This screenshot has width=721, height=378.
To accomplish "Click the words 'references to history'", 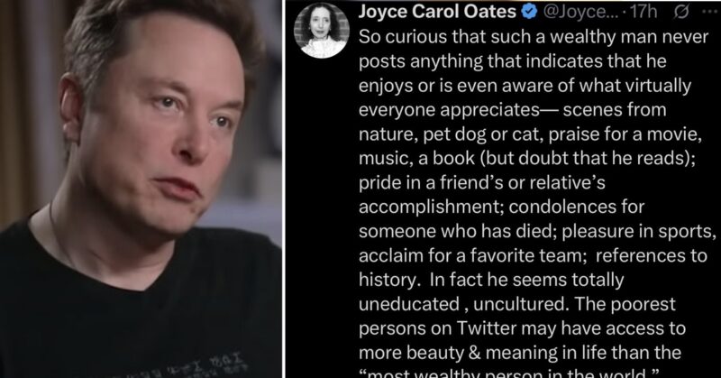I will [533, 268].
